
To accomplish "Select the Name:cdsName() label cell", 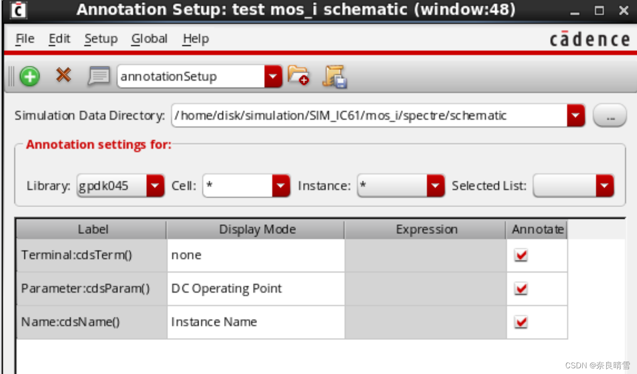I will click(x=92, y=322).
